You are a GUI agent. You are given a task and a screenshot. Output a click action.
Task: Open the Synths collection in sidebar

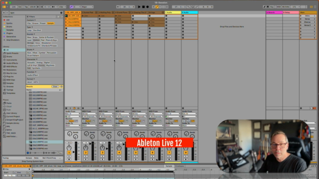click(x=9, y=23)
